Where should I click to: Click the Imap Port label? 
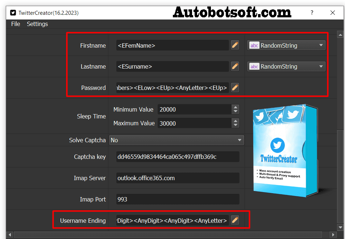coord(93,199)
